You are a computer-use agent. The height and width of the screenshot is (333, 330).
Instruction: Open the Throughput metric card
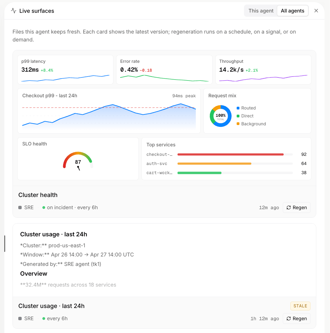(263, 70)
